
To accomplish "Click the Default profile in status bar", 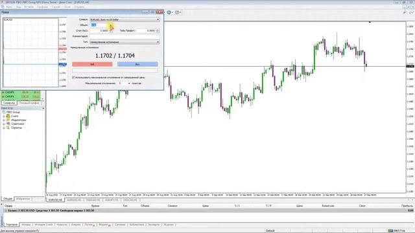I will click(270, 230).
